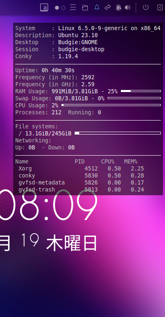Click the File systems: label

pyautogui.click(x=37, y=127)
